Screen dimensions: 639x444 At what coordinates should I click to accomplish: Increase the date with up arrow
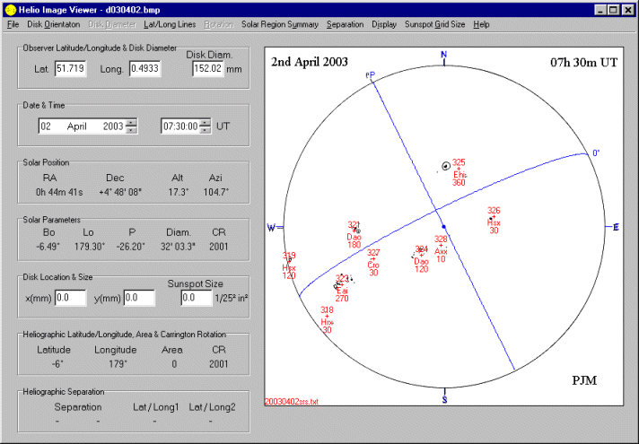tap(131, 123)
